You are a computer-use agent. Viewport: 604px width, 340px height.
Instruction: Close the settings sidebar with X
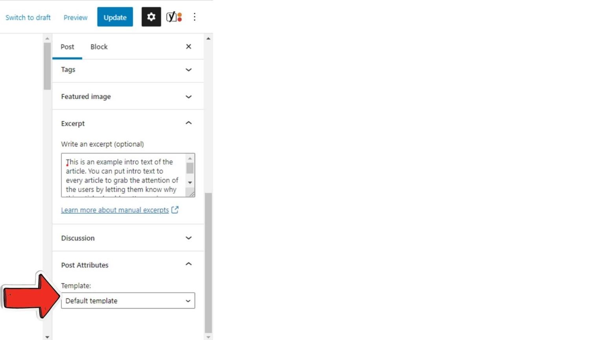coord(189,46)
